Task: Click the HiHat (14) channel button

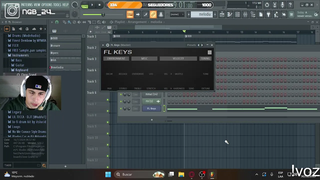Action: click(x=151, y=94)
